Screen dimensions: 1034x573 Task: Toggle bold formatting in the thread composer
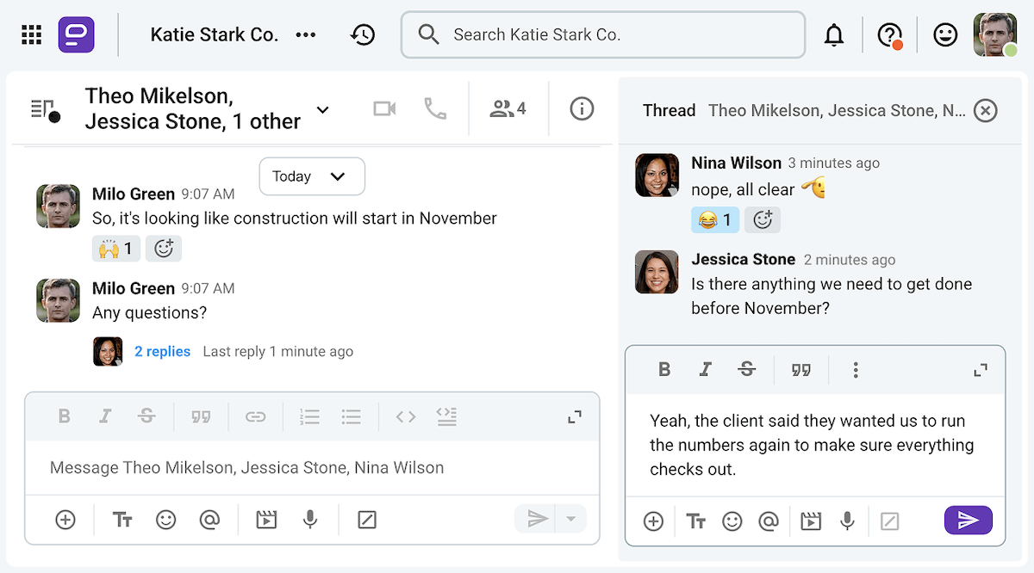[x=664, y=369]
